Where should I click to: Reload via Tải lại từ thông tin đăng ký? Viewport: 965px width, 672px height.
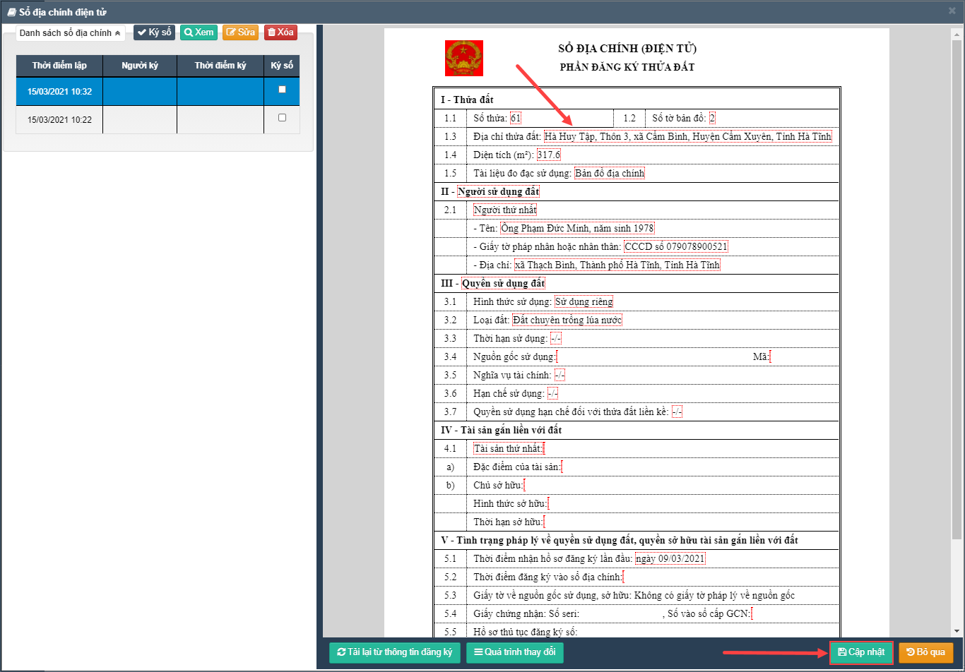tap(395, 652)
